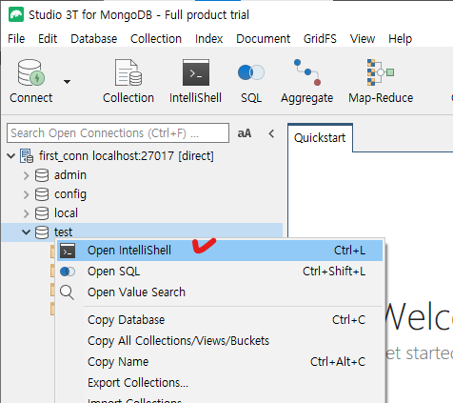Expand the admin database

tap(27, 175)
